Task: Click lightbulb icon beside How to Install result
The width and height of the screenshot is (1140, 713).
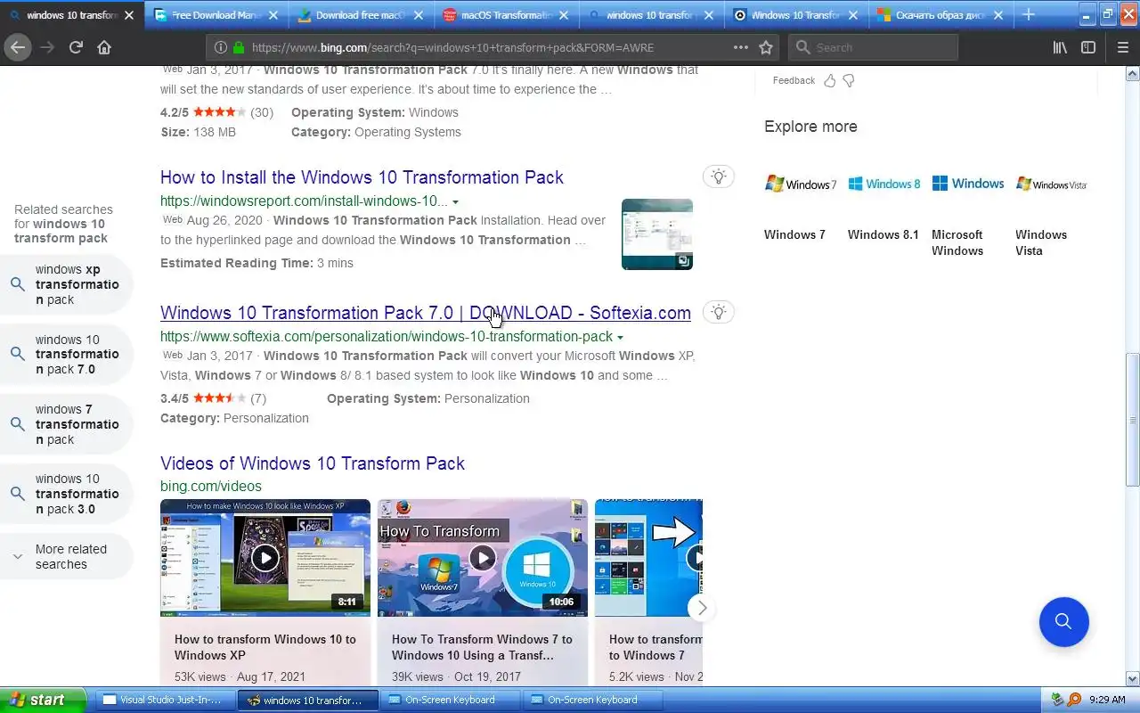Action: (x=719, y=176)
